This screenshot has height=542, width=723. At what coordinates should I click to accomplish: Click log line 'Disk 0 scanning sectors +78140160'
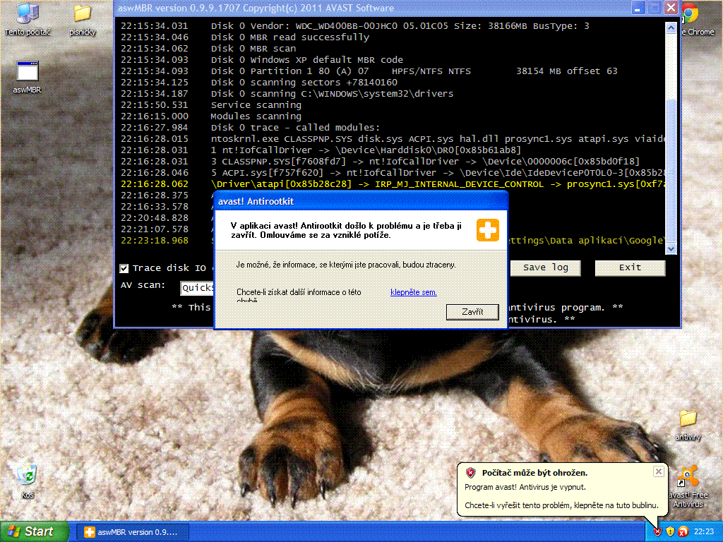click(304, 83)
